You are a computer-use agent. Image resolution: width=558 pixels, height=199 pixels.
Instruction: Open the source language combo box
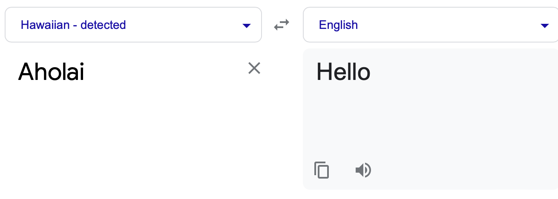pos(133,25)
